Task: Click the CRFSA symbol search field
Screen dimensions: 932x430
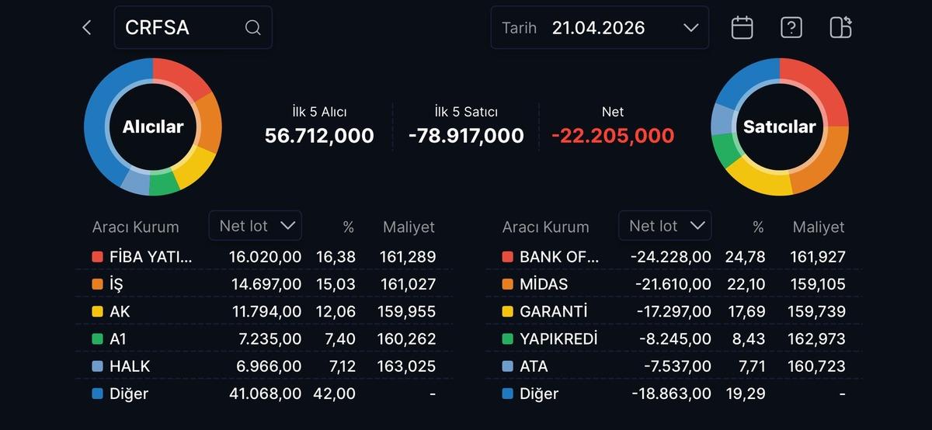Action: point(183,28)
